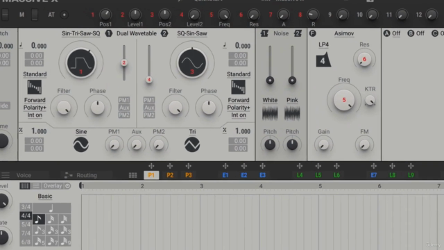Viewport: 444px width, 250px height.
Task: Switch to the E1 envelope tab
Action: [225, 175]
